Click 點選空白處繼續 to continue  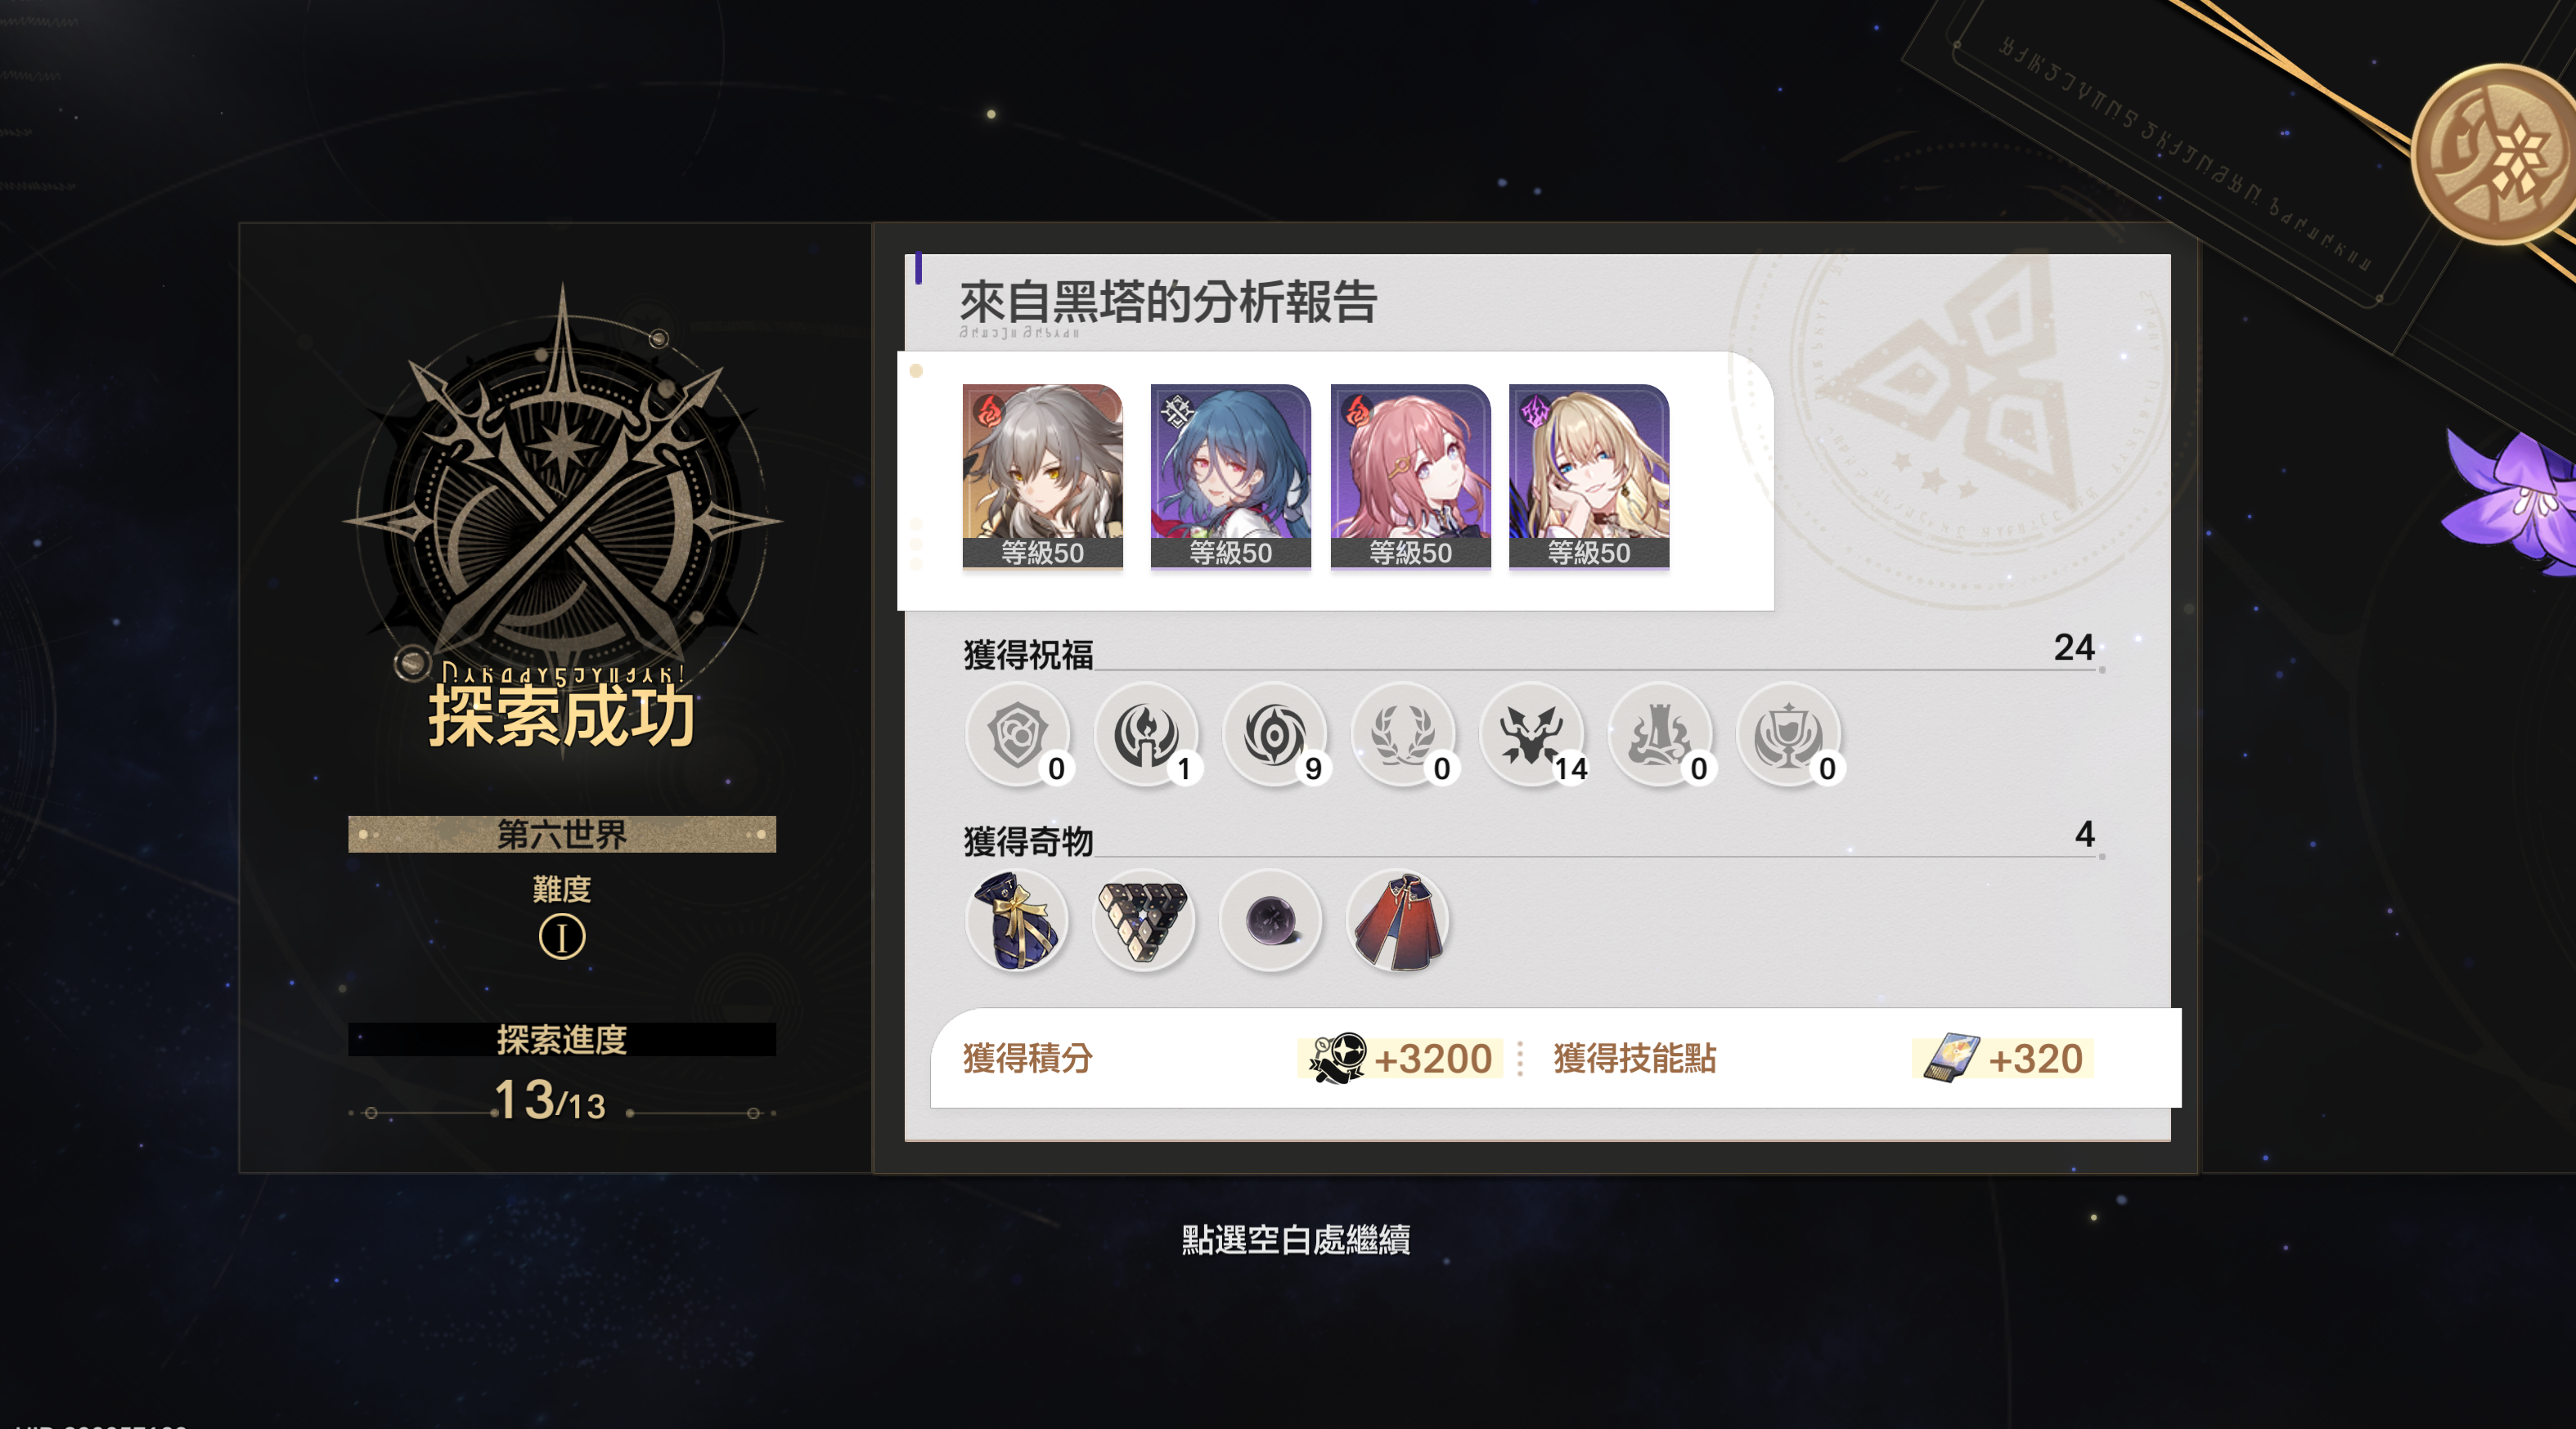1296,1239
